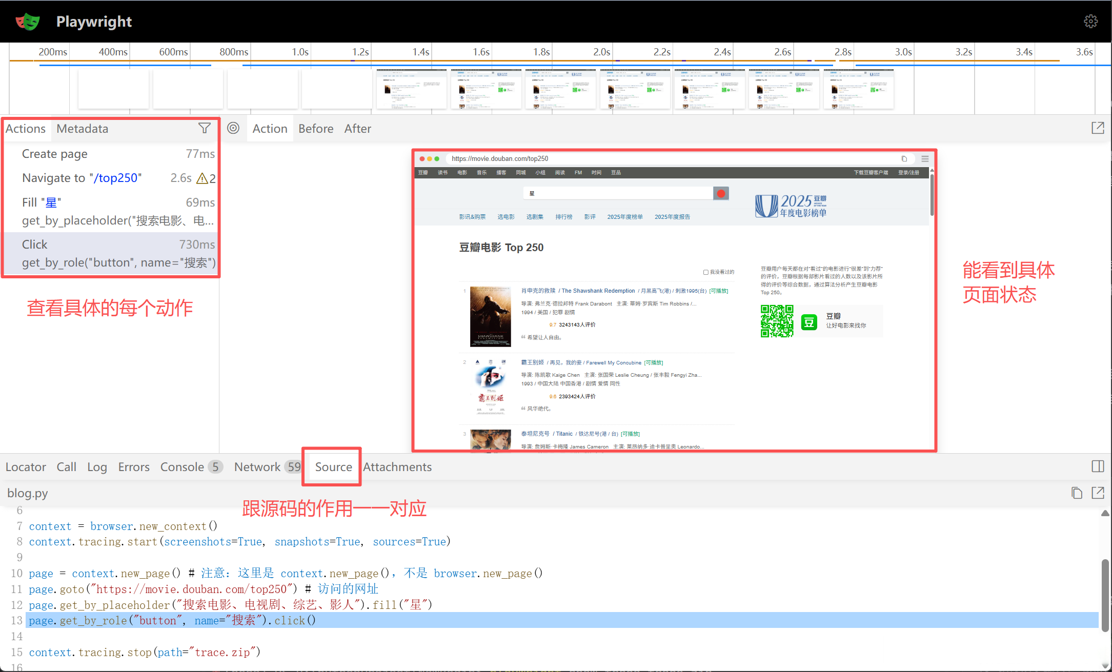Activate the pick locator target icon
Viewport: 1112px width, 672px height.
click(233, 128)
